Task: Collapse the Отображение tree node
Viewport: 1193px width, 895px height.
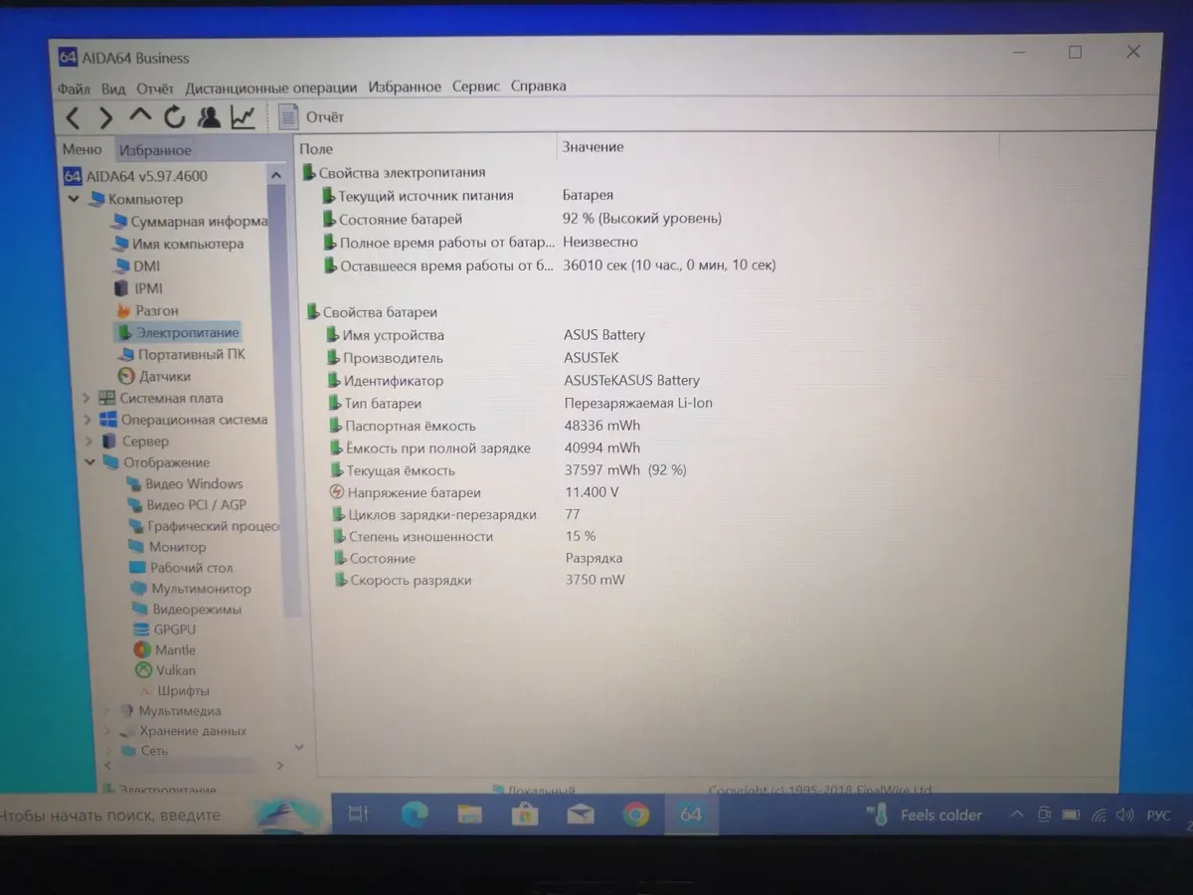Action: pos(89,462)
